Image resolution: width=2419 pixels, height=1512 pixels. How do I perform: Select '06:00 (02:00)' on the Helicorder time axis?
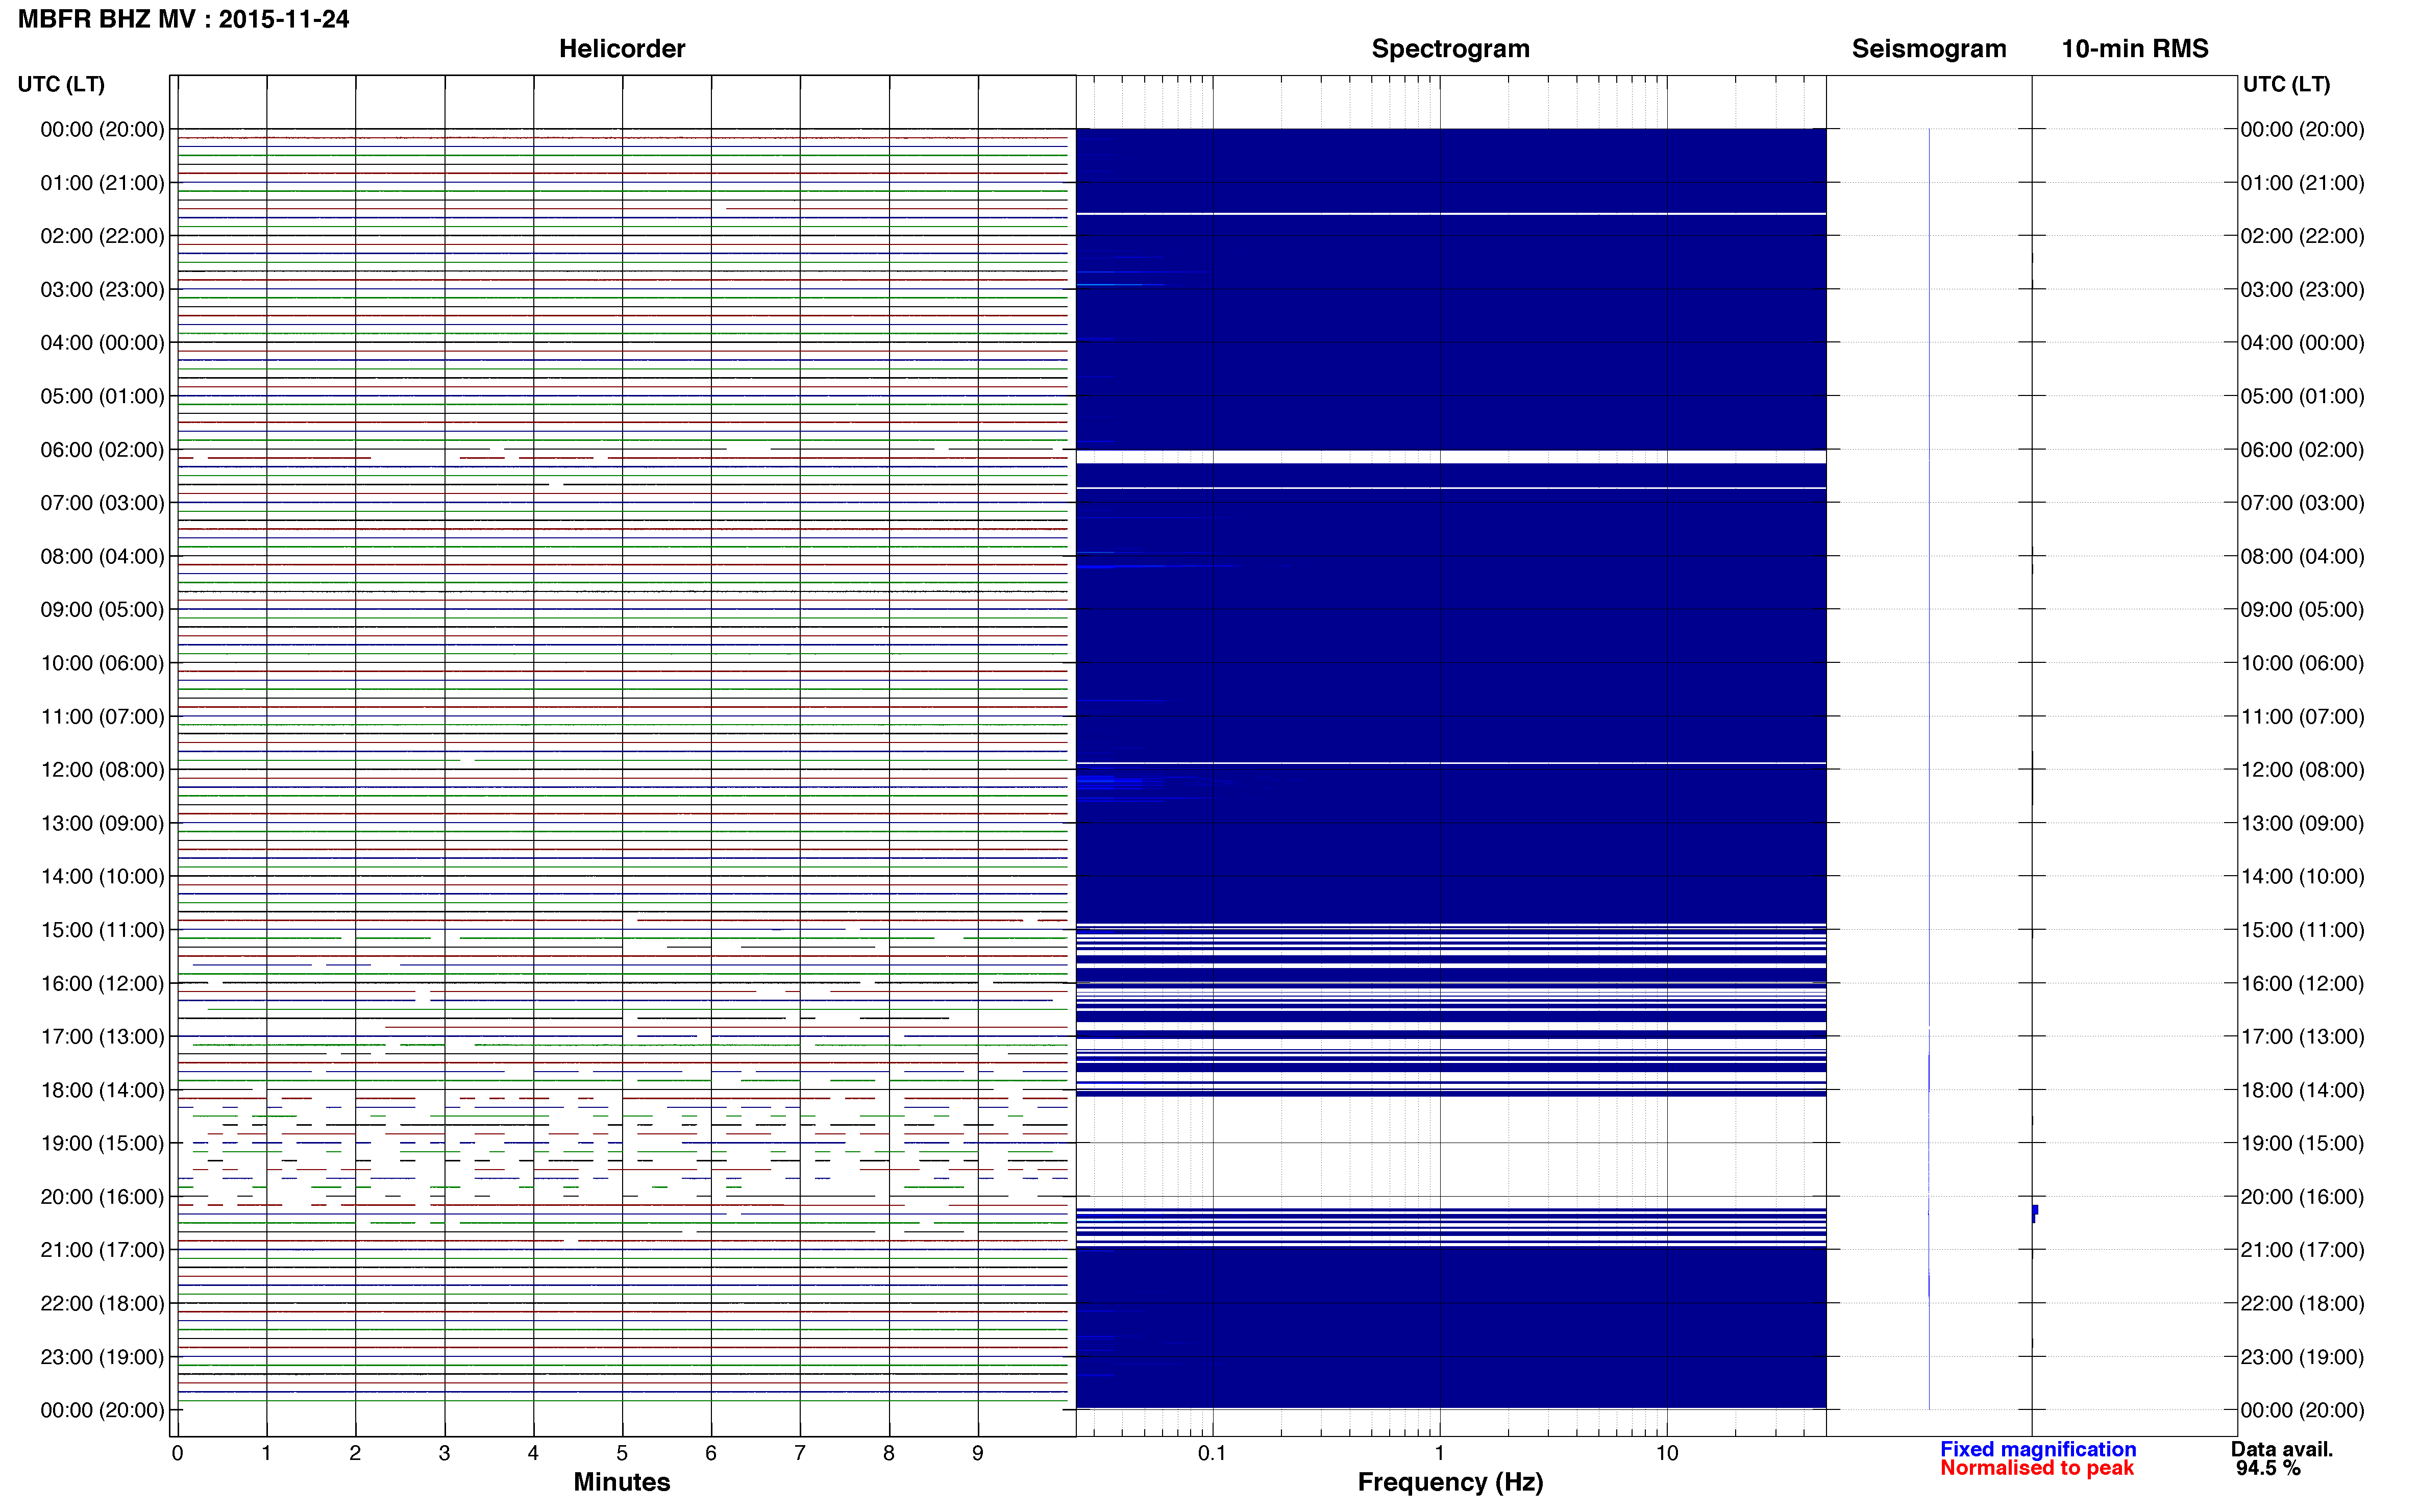(x=102, y=450)
